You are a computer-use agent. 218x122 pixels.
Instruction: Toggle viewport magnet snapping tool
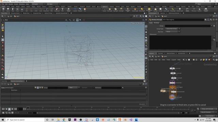3,69
